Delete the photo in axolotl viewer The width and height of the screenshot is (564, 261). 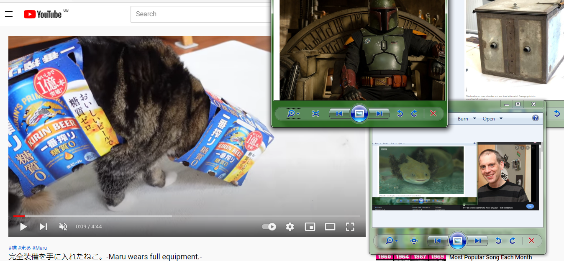tap(531, 241)
